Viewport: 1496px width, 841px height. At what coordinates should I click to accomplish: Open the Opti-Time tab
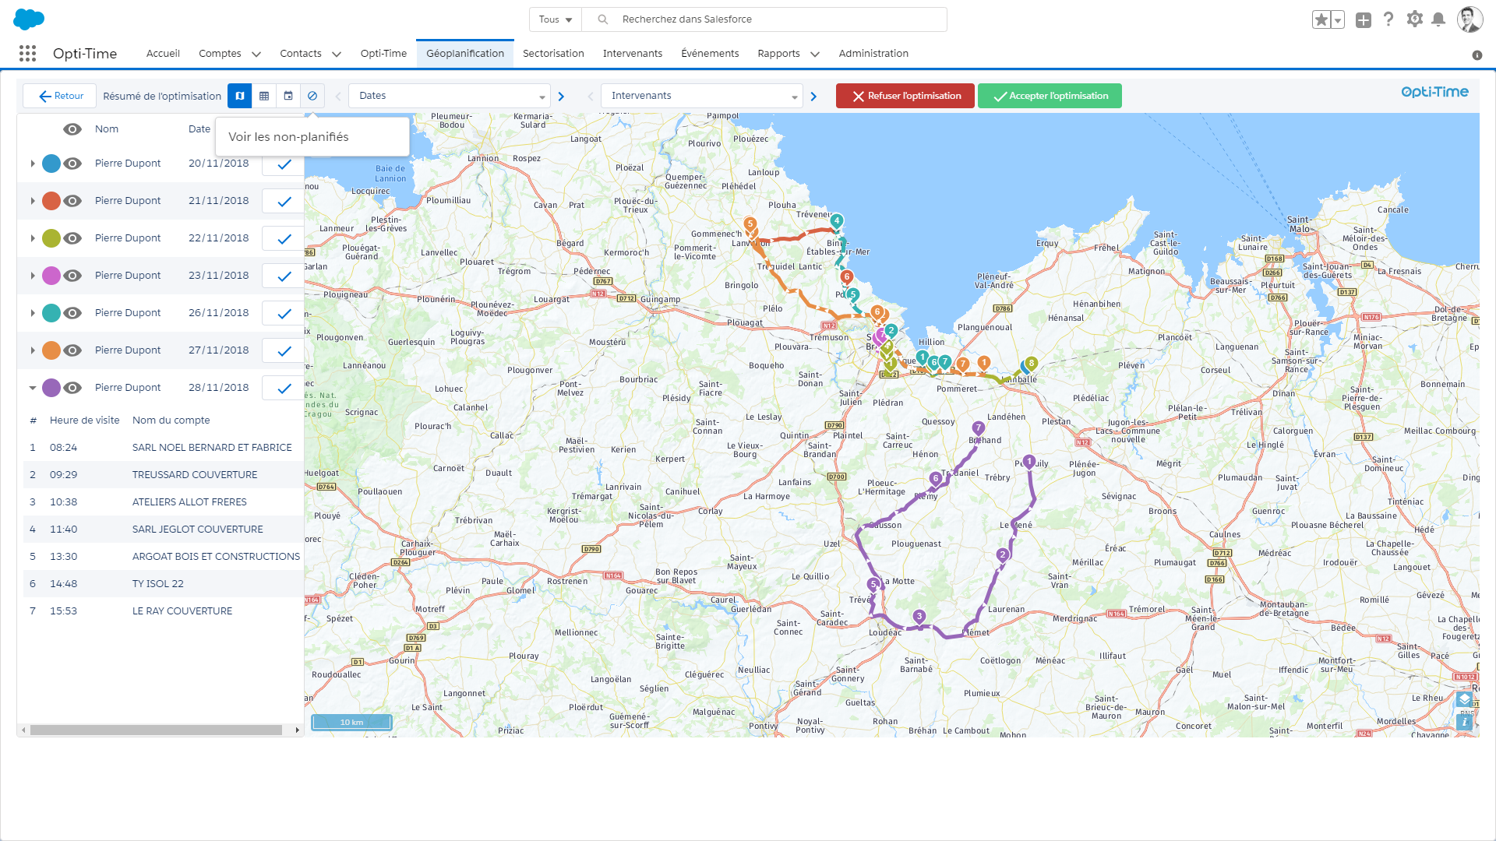(x=383, y=54)
